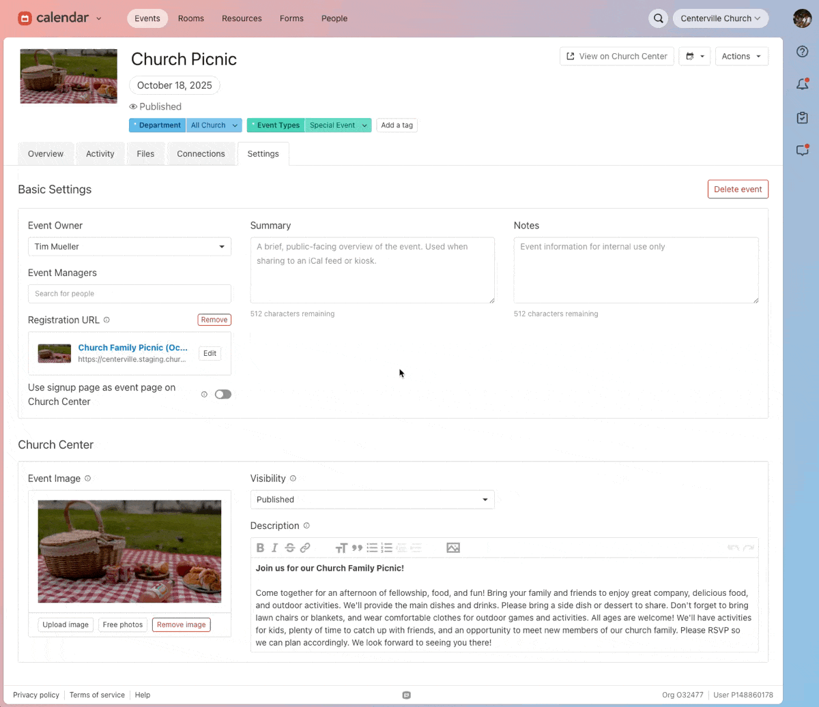Screen dimensions: 819x707
Task: Go to Rooms in the top navigation
Action: point(191,18)
